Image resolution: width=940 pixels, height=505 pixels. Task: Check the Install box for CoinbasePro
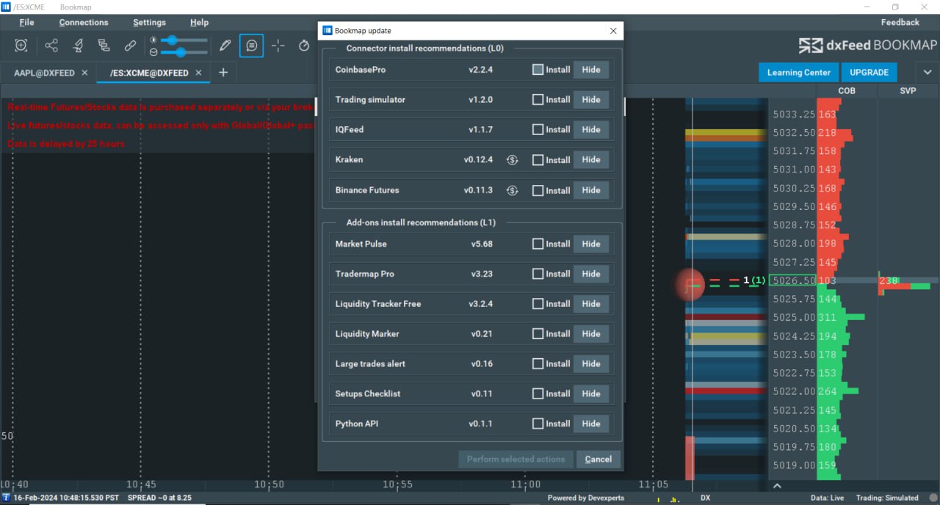(538, 70)
